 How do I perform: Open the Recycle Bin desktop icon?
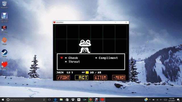[x=5, y=5]
